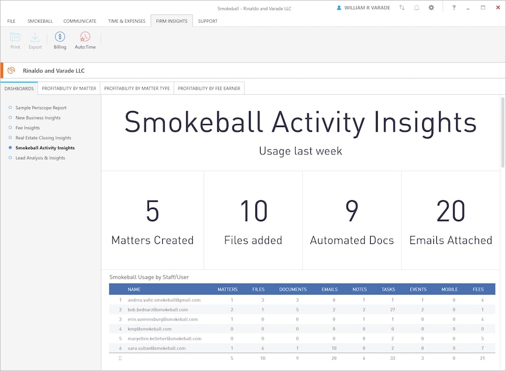
Task: Click erin.vanrensburg@smokeball.com row
Action: click(302, 319)
